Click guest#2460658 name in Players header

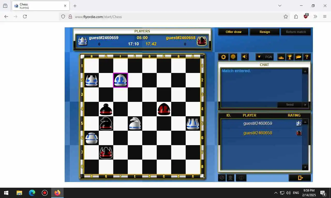181,38
